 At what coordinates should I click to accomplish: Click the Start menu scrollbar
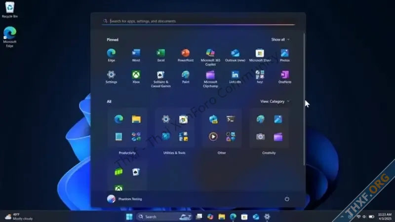coord(304,99)
